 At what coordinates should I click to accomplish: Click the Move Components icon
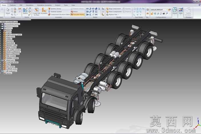107,11
